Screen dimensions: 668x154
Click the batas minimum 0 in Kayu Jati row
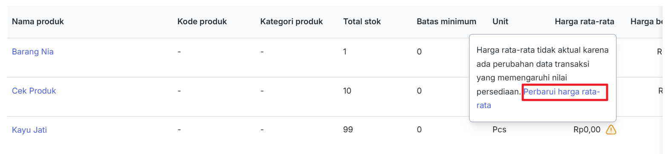pos(419,130)
